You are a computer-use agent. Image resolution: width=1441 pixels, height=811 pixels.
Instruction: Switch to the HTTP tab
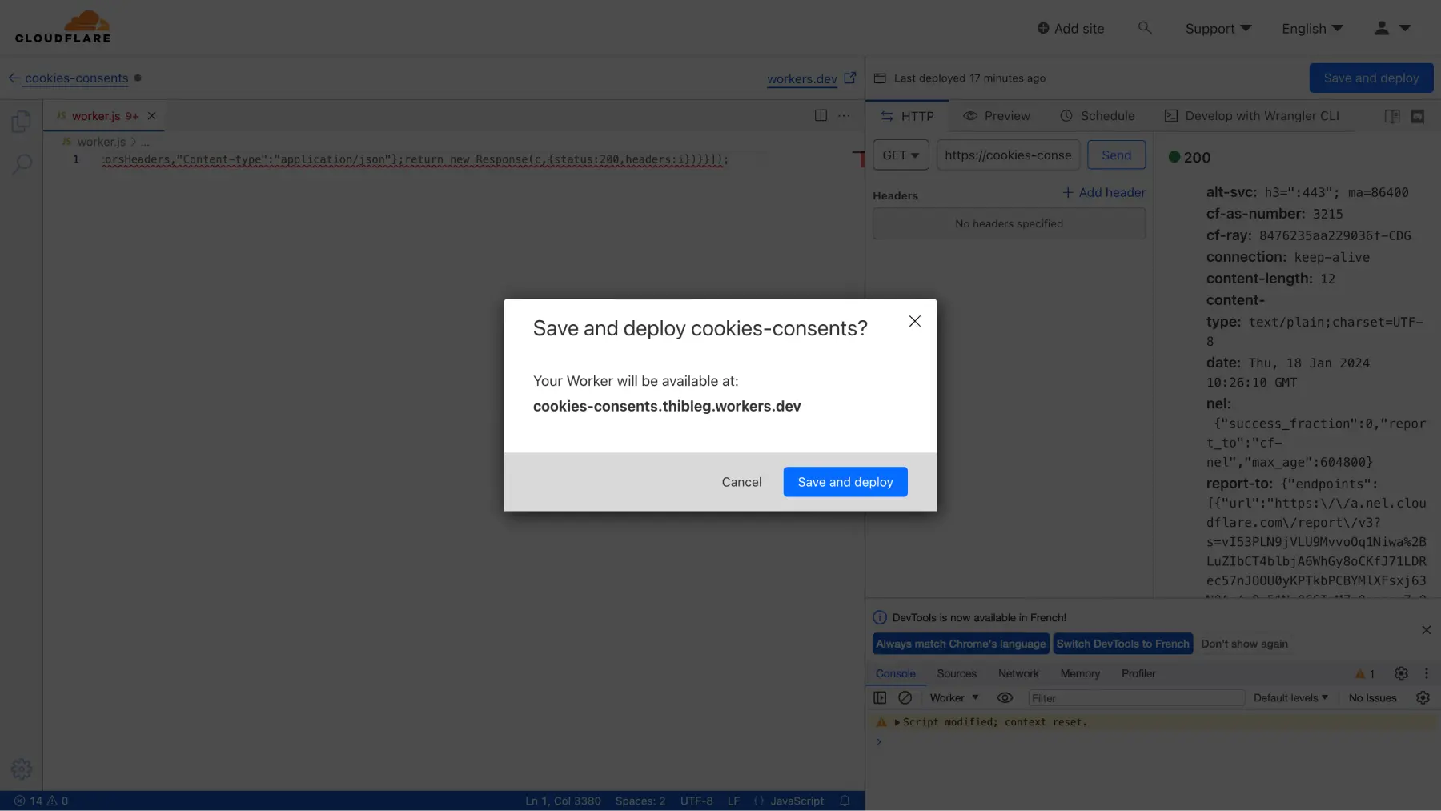[907, 116]
